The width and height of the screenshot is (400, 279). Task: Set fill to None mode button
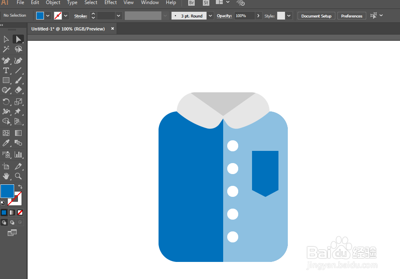point(20,212)
